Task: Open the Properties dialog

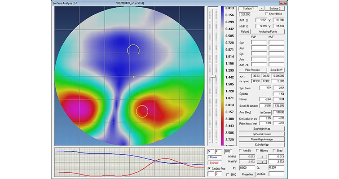Action: pos(247,174)
